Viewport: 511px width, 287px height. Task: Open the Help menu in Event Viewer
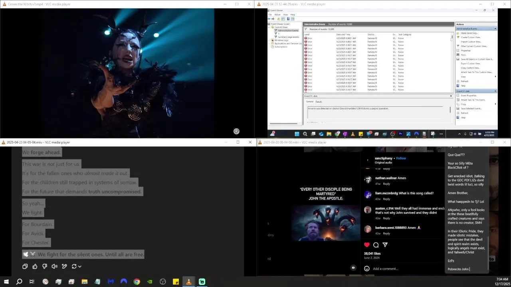(293, 15)
